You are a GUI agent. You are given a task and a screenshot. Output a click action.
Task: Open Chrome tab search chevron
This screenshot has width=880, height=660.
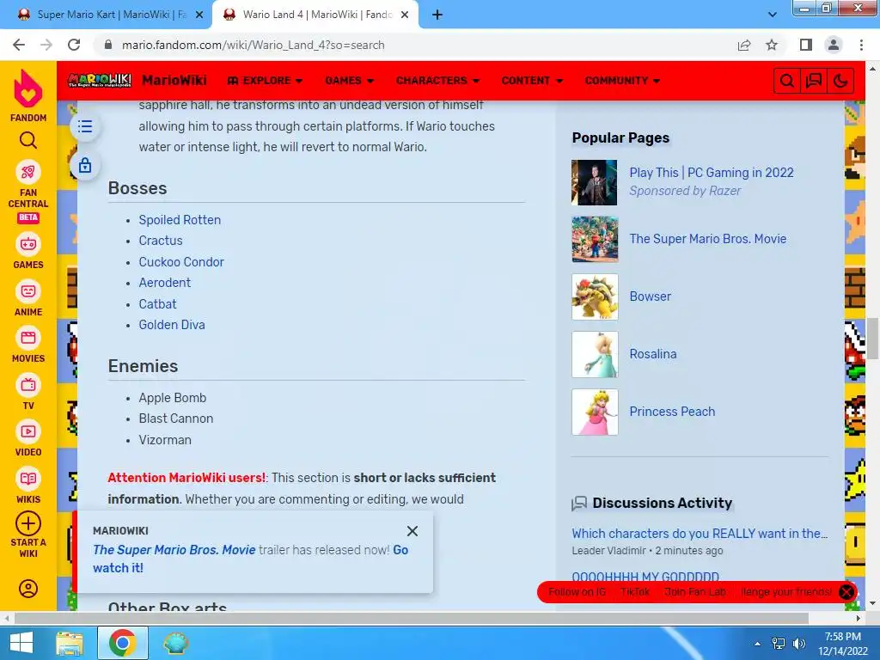(773, 15)
